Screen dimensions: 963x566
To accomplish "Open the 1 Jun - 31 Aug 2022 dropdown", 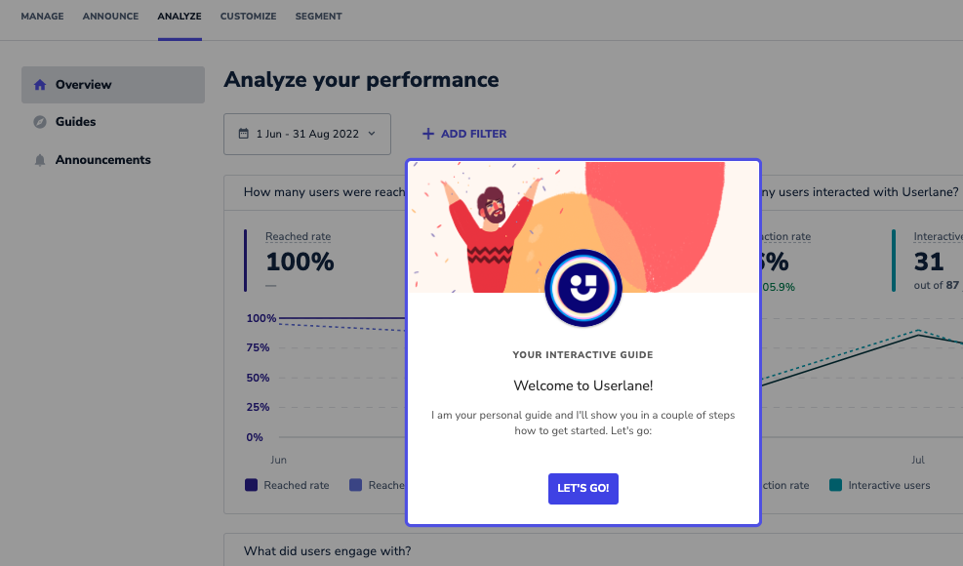I will click(x=307, y=134).
